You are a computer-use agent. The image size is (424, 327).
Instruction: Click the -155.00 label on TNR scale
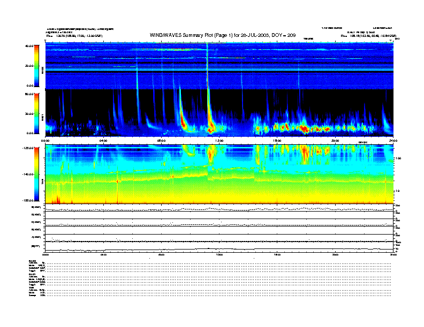point(29,200)
